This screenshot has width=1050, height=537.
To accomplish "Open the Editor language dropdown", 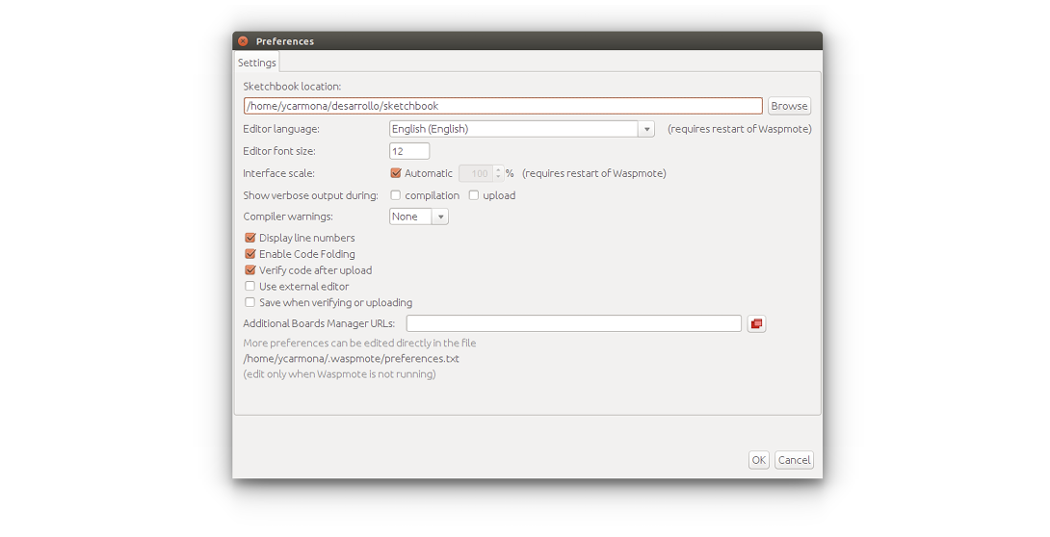I will point(522,129).
